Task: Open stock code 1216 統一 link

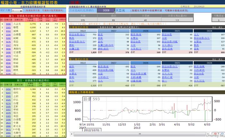Action: coord(8,74)
